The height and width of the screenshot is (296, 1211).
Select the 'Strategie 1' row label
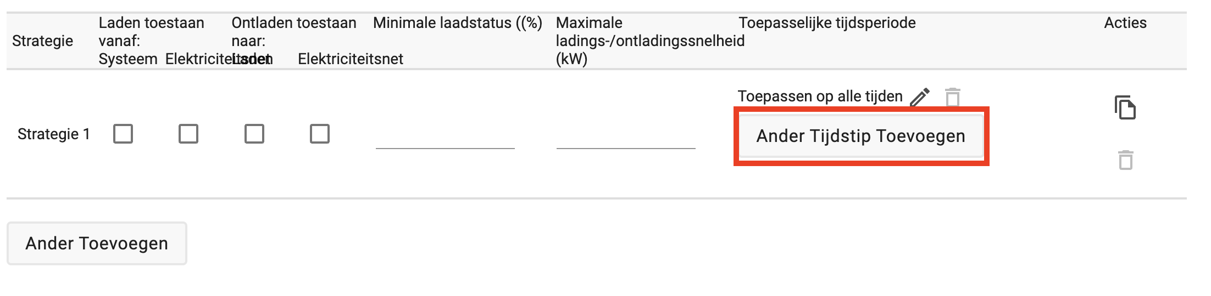54,134
